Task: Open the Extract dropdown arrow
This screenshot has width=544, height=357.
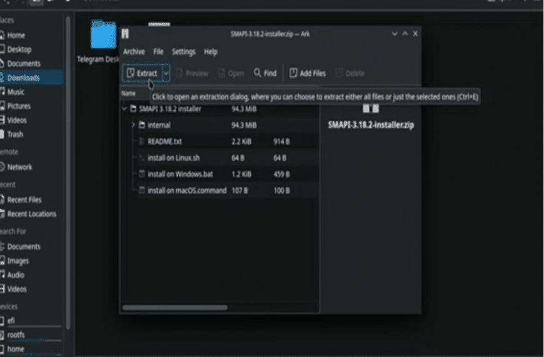Action: [166, 73]
